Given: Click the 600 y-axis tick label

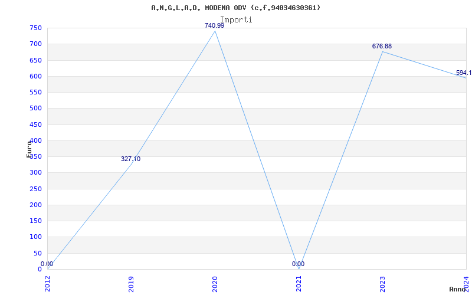Looking at the screenshot, I should 35,76.
